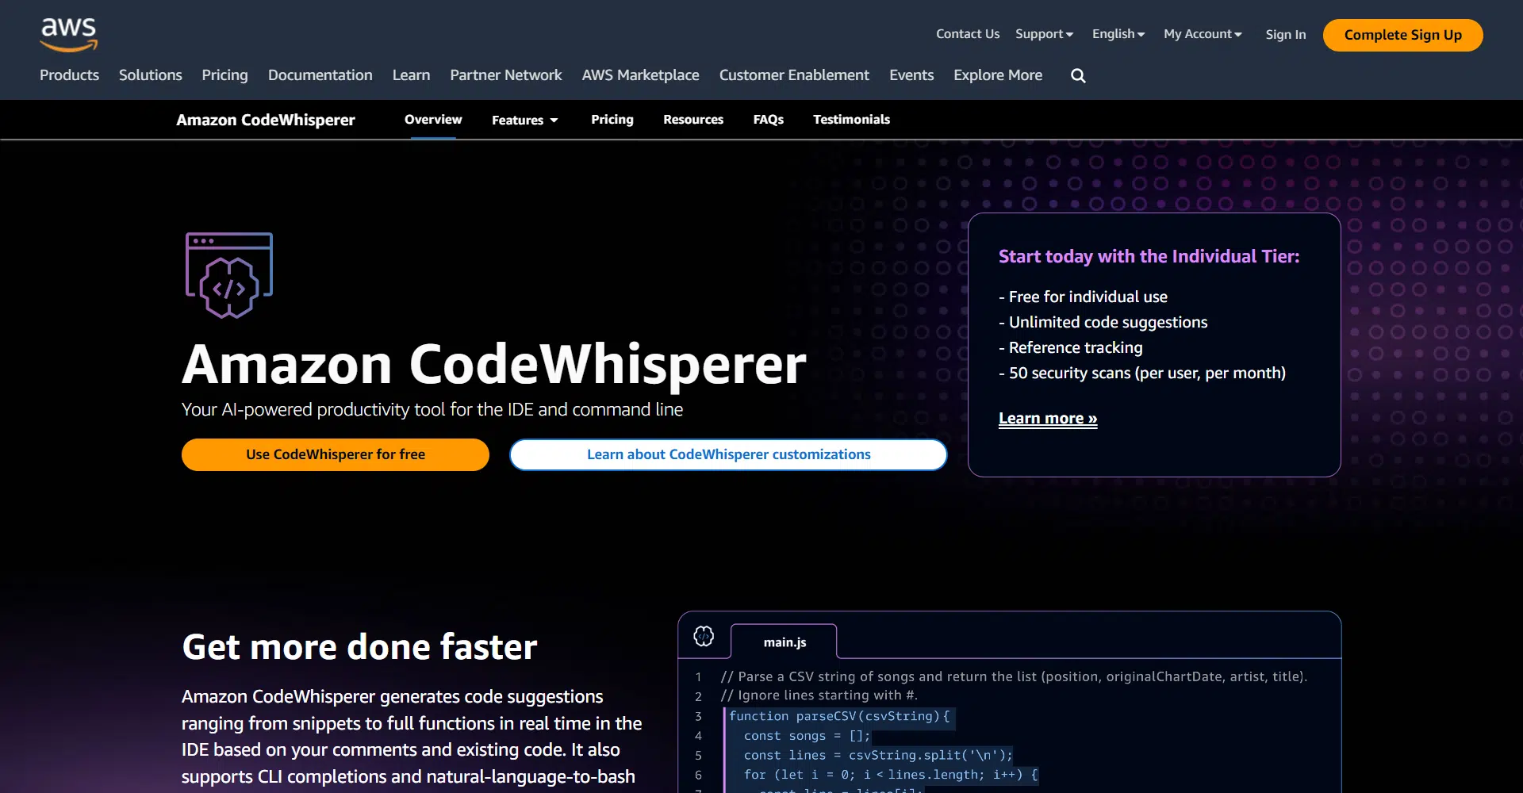Expand the Support dropdown

(1044, 34)
